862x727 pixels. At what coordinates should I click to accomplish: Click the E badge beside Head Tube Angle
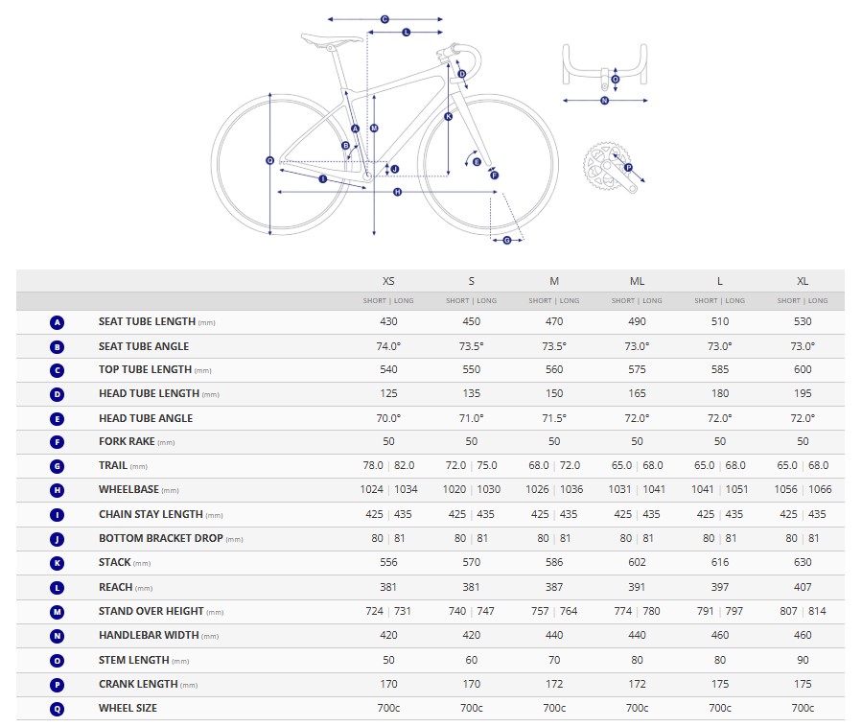[57, 418]
